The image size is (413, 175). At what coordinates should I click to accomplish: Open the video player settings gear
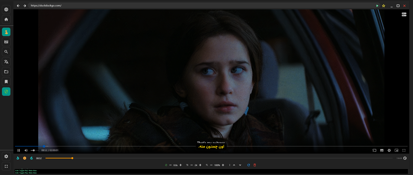click(389, 150)
